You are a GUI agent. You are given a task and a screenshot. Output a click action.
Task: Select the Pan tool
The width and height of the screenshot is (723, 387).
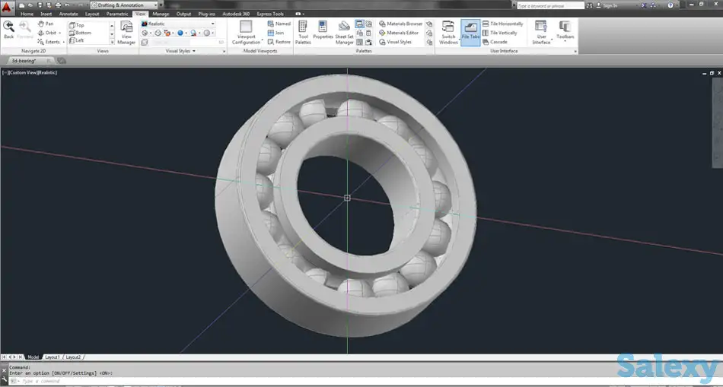(45, 24)
